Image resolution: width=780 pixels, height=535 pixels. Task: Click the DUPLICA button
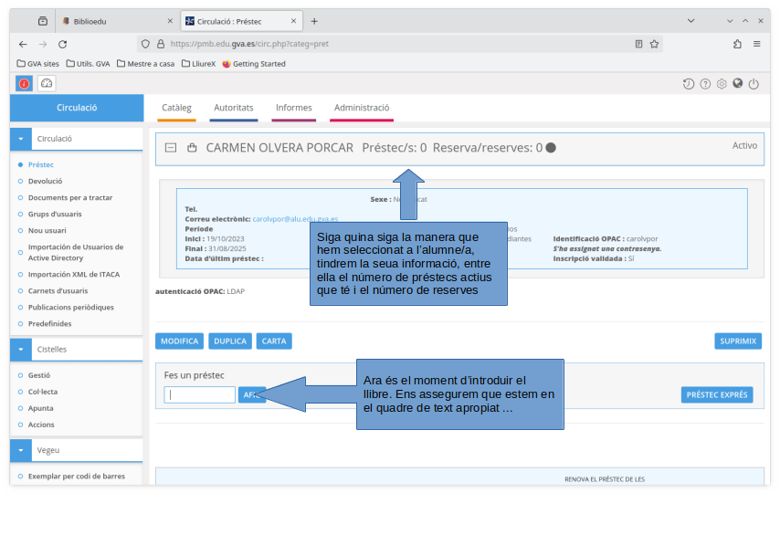(230, 341)
